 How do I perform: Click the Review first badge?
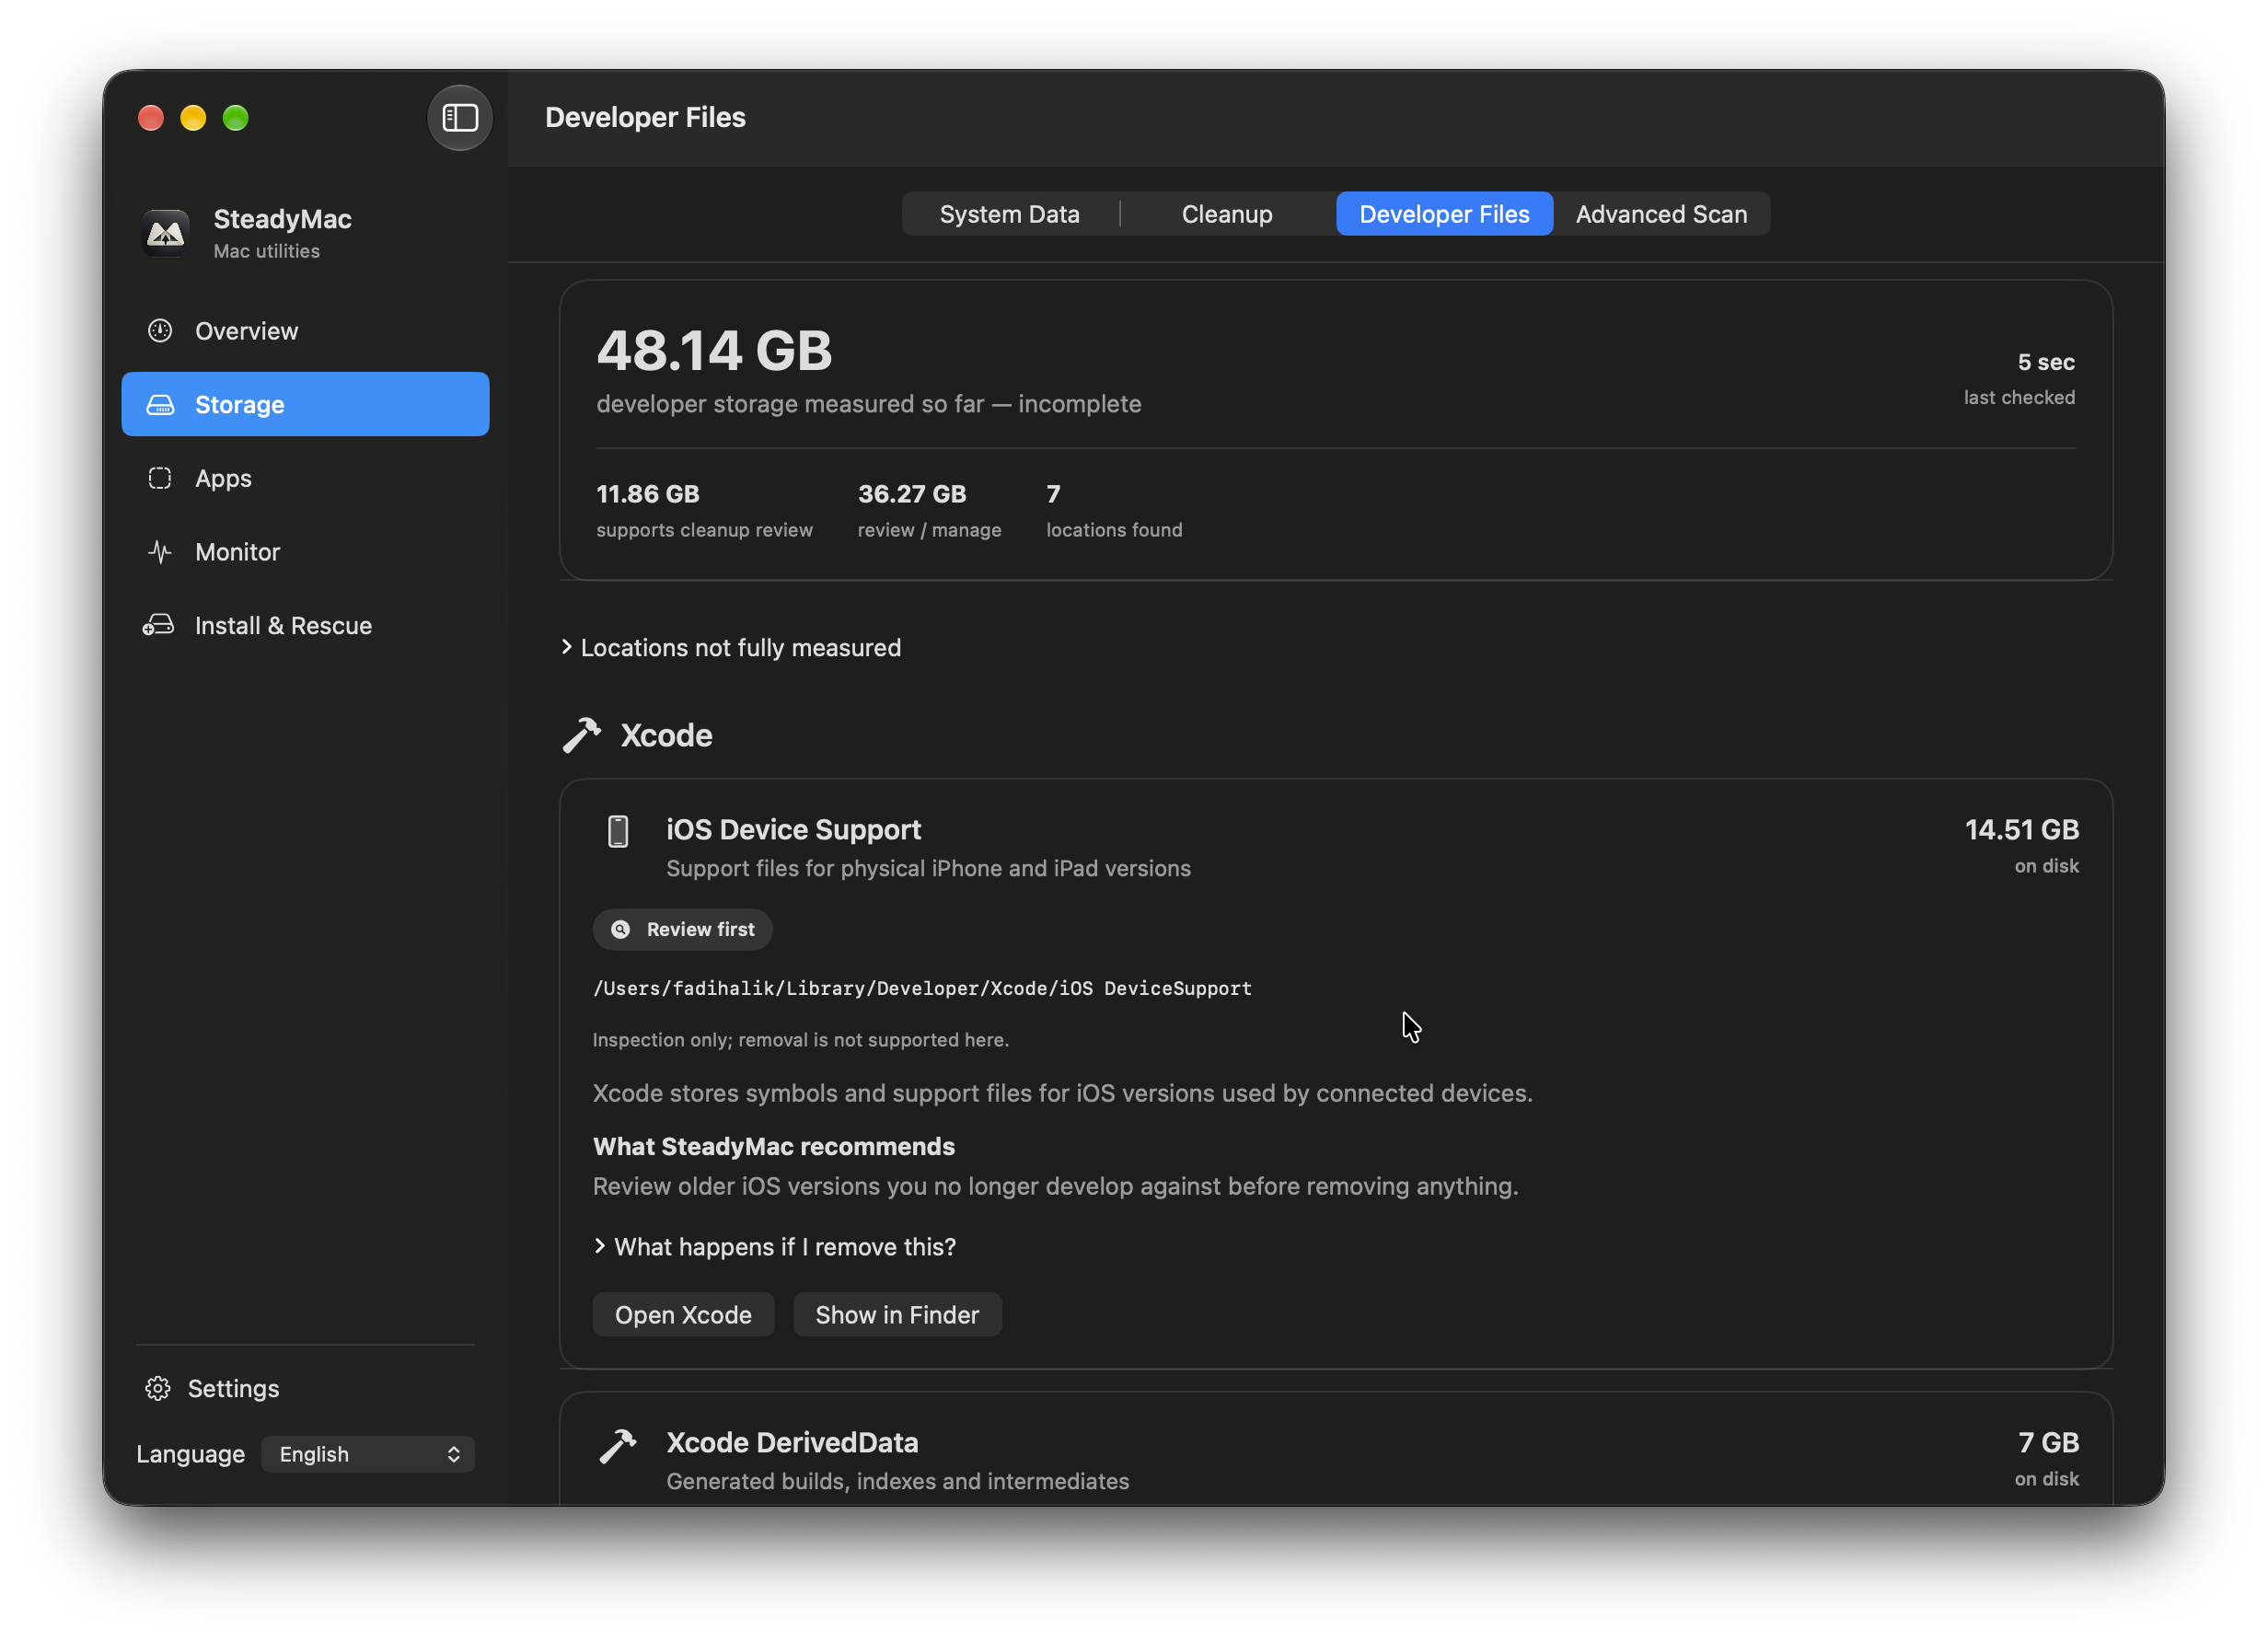pyautogui.click(x=682, y=929)
